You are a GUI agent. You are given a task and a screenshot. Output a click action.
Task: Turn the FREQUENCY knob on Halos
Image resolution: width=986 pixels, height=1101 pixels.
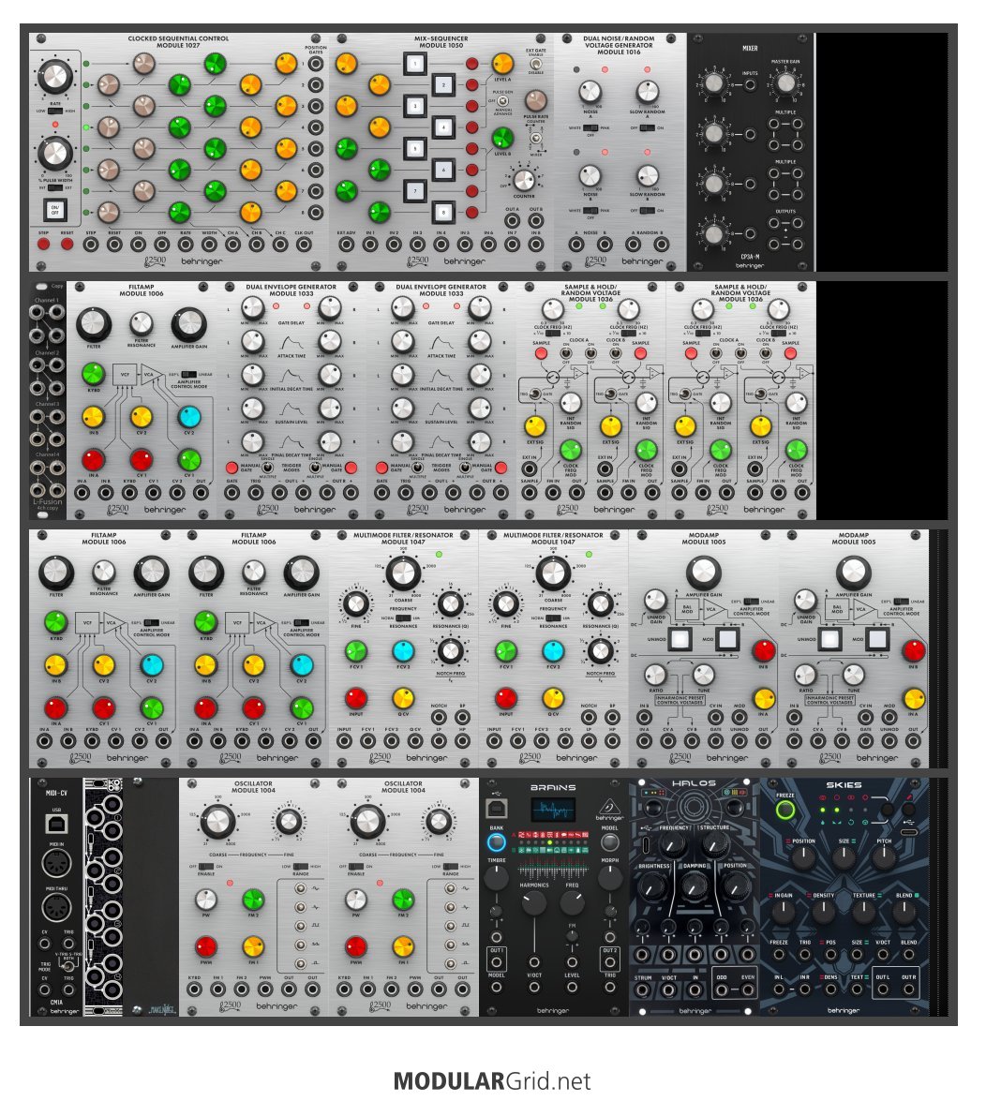[674, 844]
